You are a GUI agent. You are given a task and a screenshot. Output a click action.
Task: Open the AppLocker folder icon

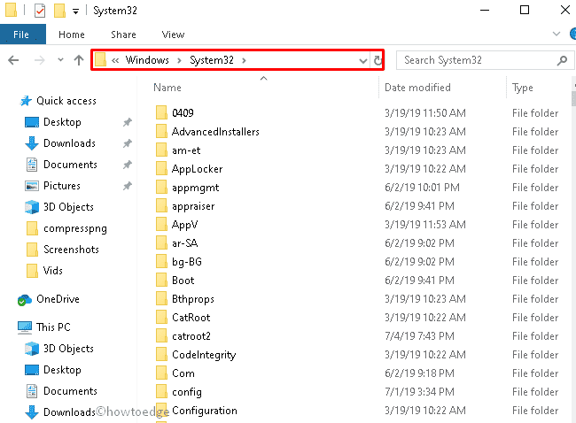tap(160, 169)
